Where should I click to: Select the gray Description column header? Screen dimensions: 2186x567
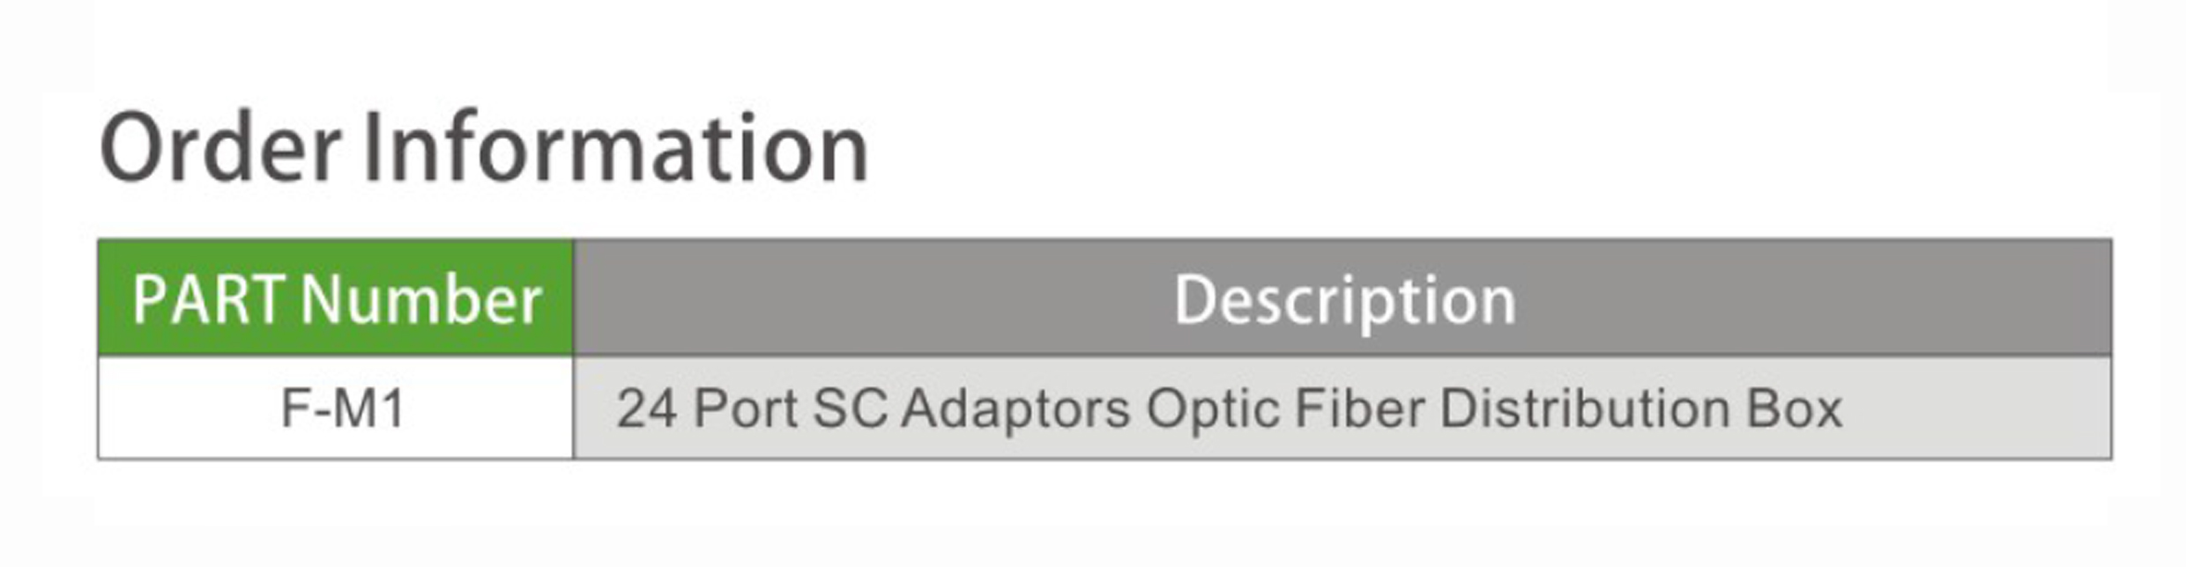1342,298
